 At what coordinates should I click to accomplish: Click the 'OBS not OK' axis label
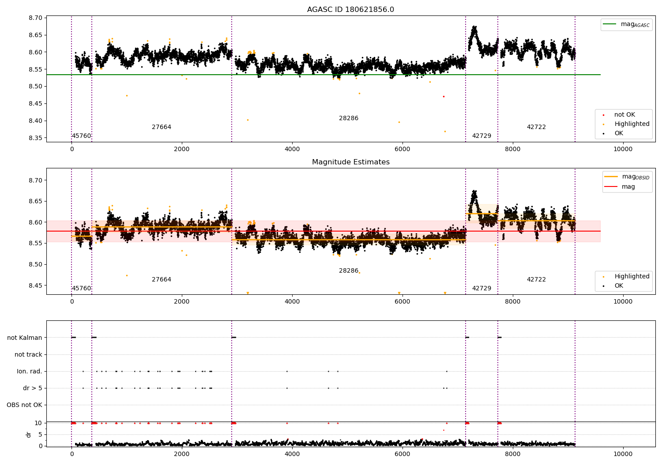24,405
